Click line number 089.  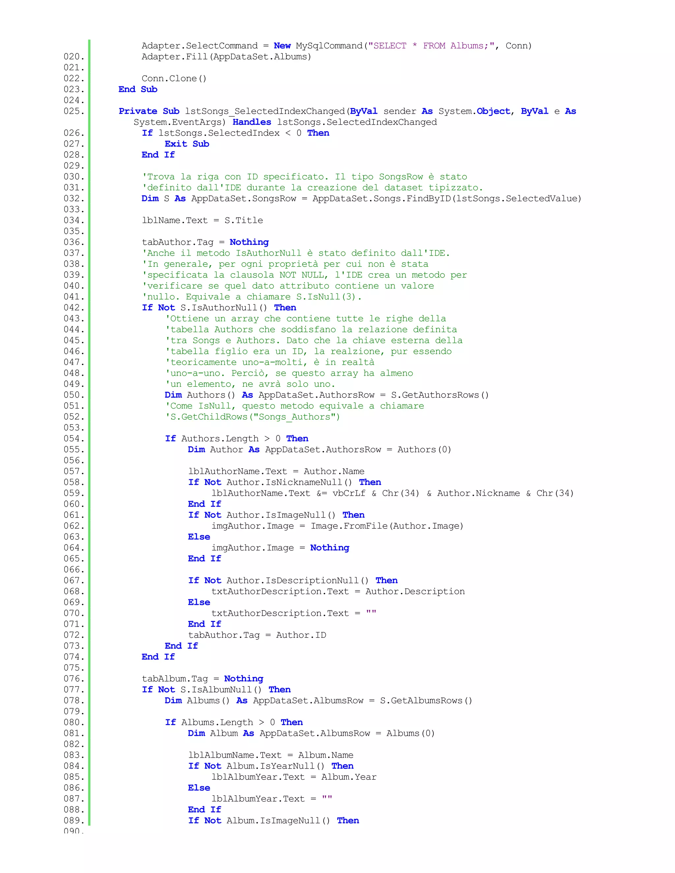pyautogui.click(x=74, y=821)
